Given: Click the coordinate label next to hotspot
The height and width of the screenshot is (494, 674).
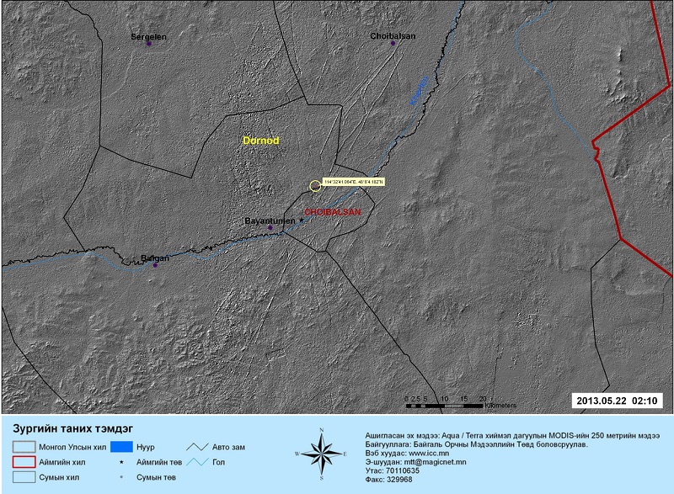Looking at the screenshot, I should coord(353,182).
